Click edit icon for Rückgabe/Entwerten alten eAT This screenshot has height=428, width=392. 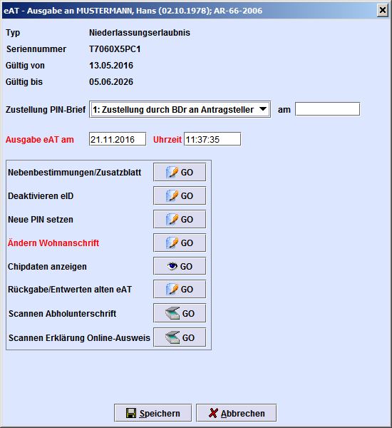pos(172,289)
